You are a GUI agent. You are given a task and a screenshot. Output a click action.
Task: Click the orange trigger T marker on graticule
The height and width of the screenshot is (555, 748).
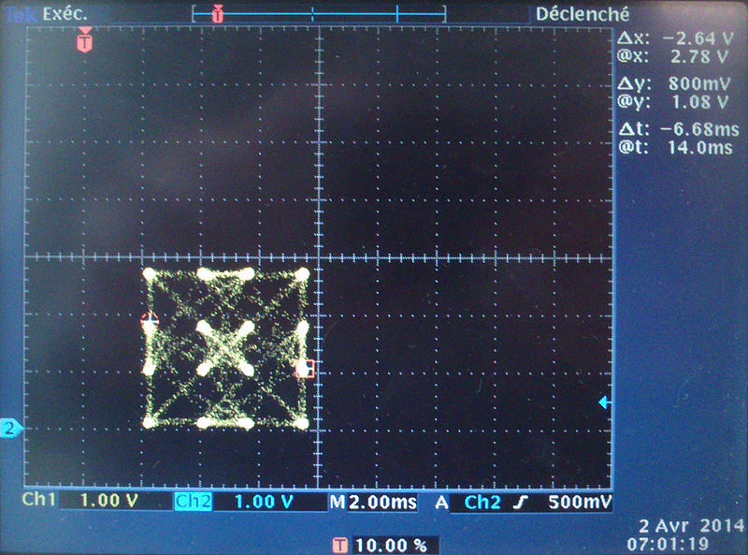point(85,41)
